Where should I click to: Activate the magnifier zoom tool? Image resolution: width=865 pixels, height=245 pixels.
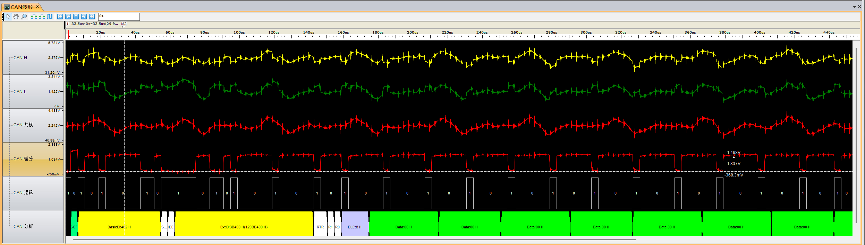(x=24, y=17)
